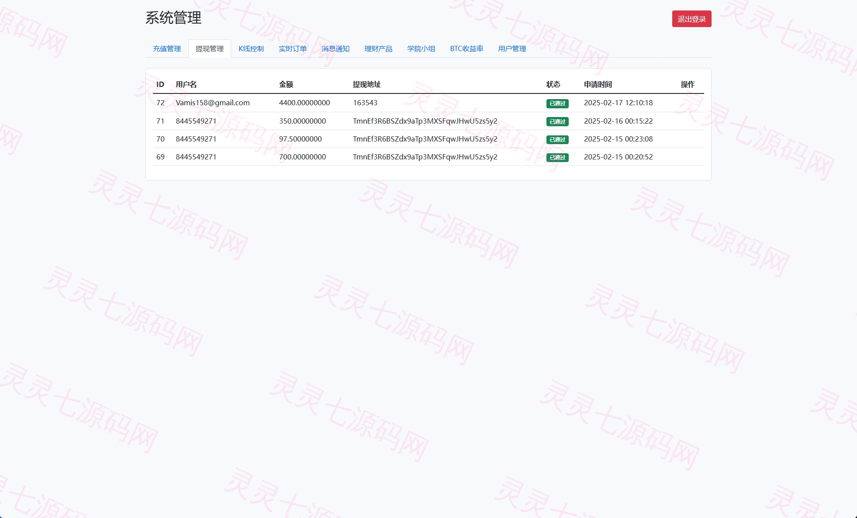Go to the 用户管理 tab
This screenshot has height=518, width=857.
512,48
